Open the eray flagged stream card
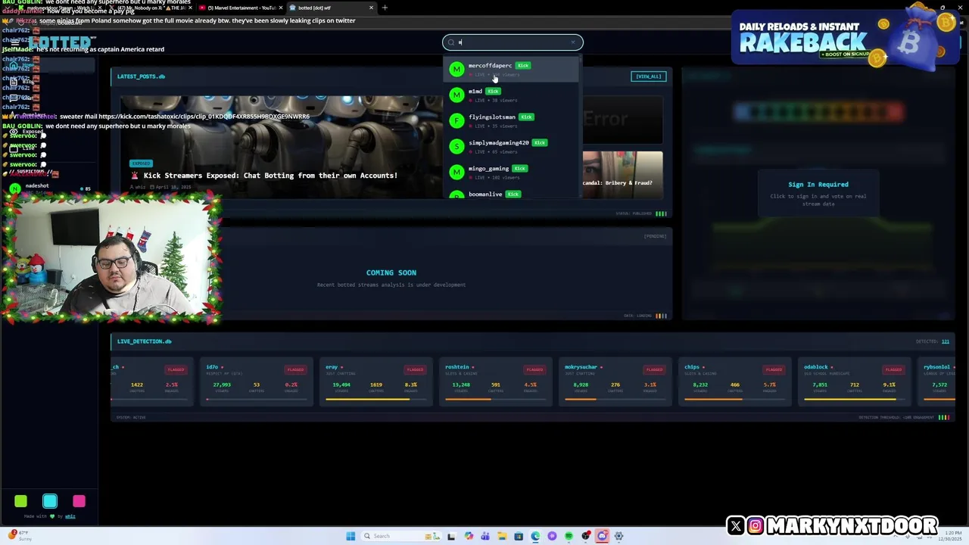This screenshot has height=545, width=969. (376, 381)
